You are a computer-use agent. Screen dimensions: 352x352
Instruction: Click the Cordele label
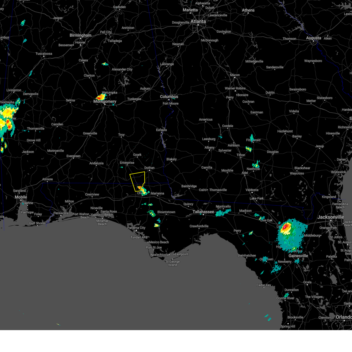[x=228, y=126]
